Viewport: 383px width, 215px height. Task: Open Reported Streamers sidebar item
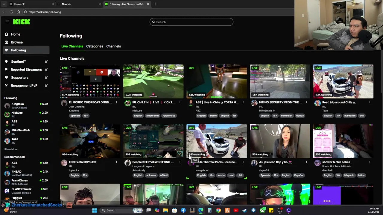[x=26, y=70]
